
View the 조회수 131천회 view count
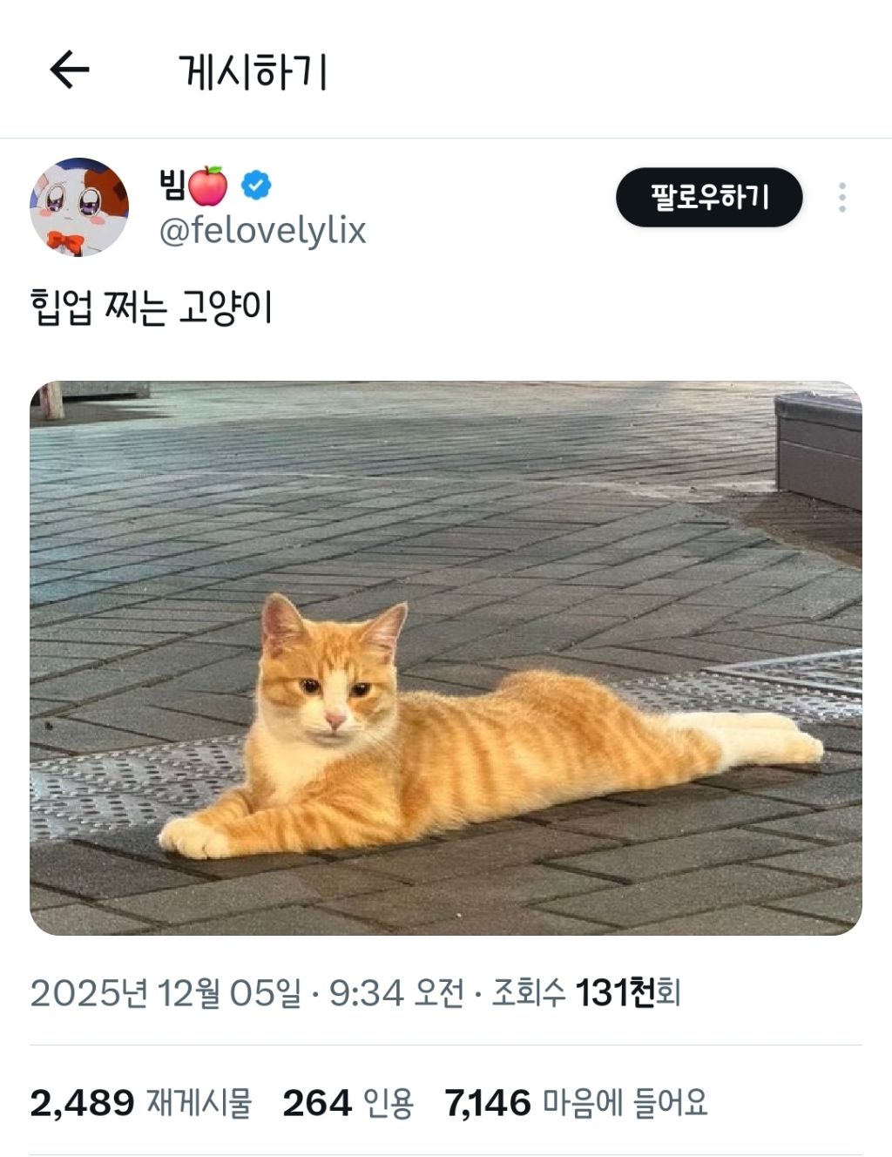[586, 993]
